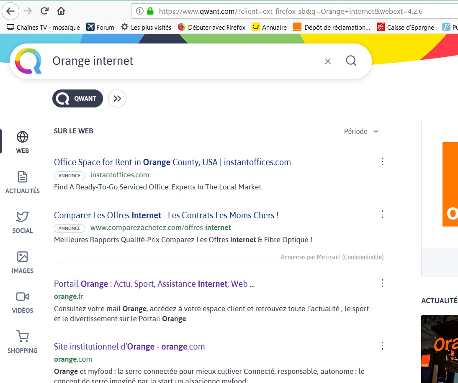The image size is (458, 383).
Task: Open Caisse d'Epargne bookmark
Action: (x=405, y=28)
